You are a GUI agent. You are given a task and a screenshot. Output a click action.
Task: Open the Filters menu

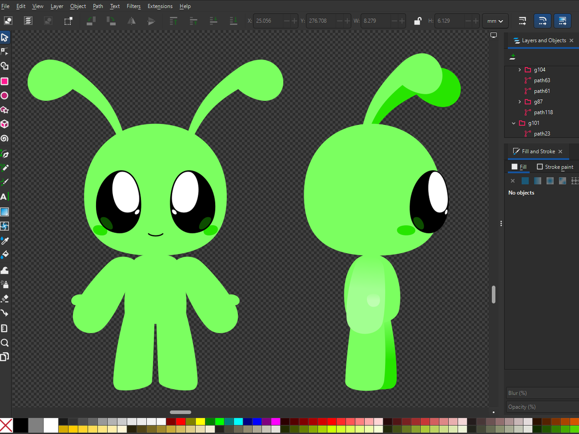134,6
